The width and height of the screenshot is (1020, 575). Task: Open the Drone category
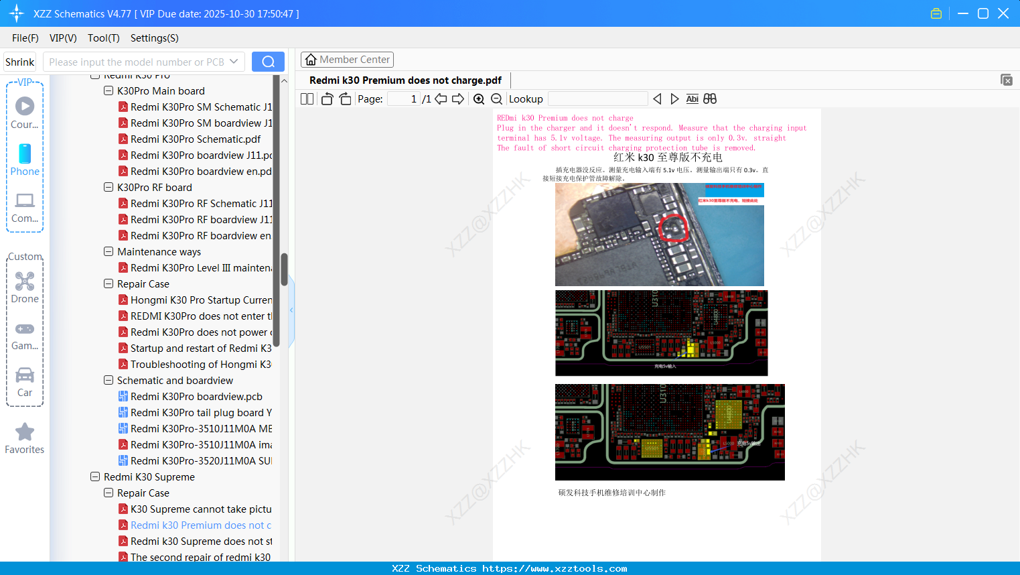(x=25, y=287)
